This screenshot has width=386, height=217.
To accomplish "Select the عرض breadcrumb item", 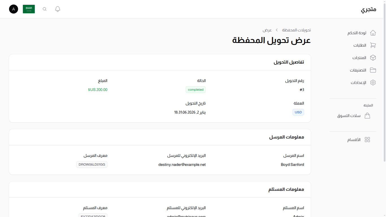I will [267, 30].
